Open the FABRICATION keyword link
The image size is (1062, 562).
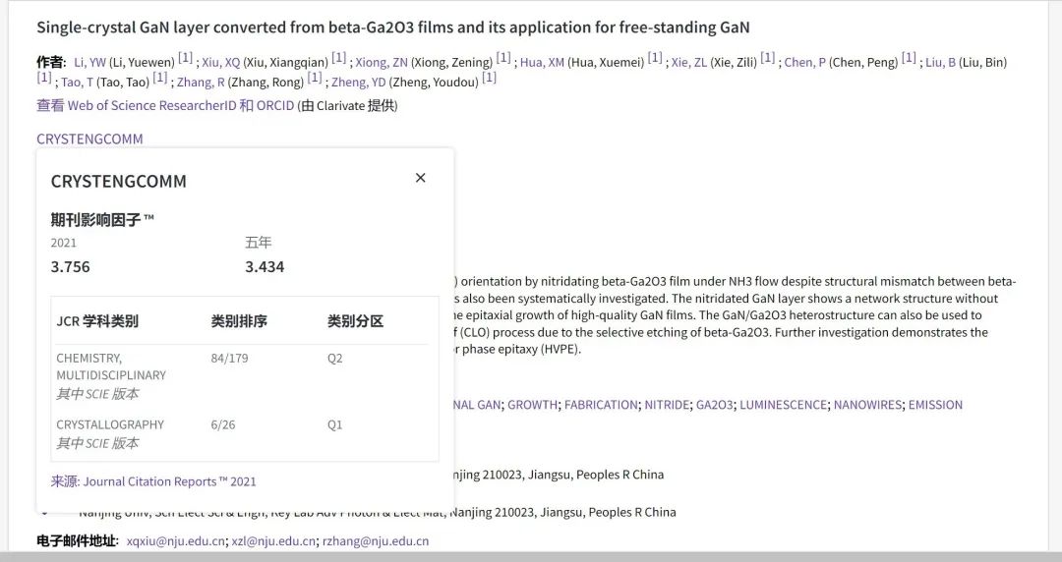click(601, 405)
